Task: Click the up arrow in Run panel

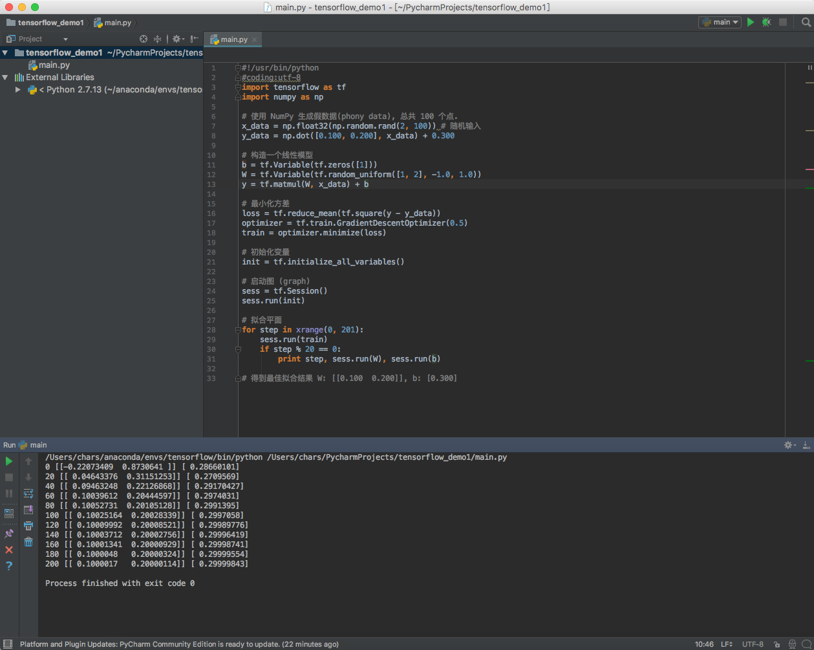Action: click(28, 461)
